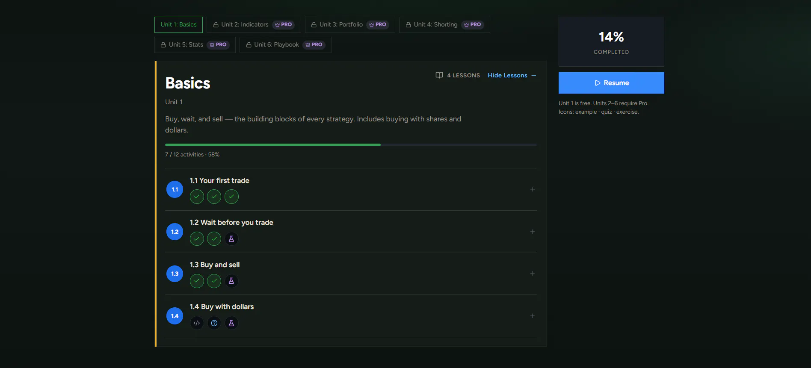Expand lesson 1.4 with its plus icon

tap(533, 316)
